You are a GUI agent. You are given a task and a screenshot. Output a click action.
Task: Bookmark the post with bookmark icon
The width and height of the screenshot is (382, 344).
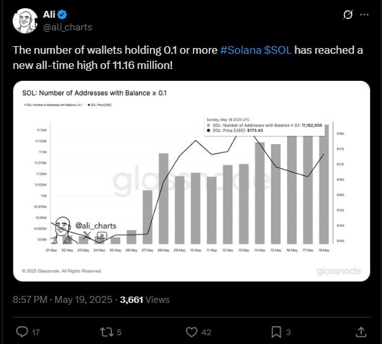(x=276, y=333)
